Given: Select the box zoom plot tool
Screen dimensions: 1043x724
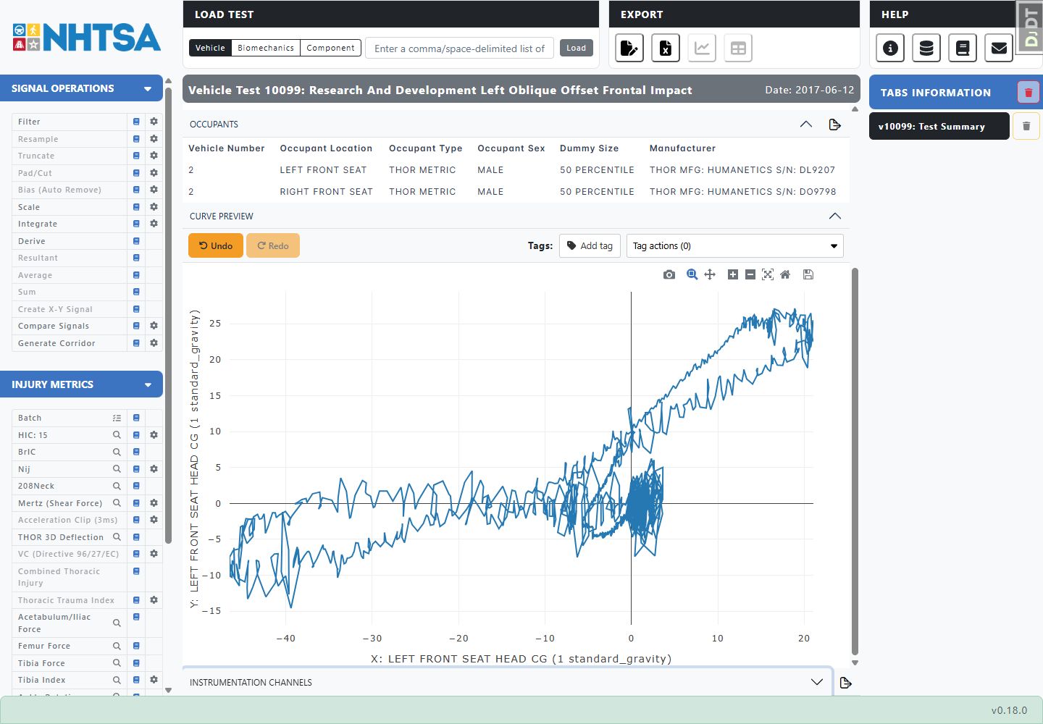Looking at the screenshot, I should click(x=692, y=274).
